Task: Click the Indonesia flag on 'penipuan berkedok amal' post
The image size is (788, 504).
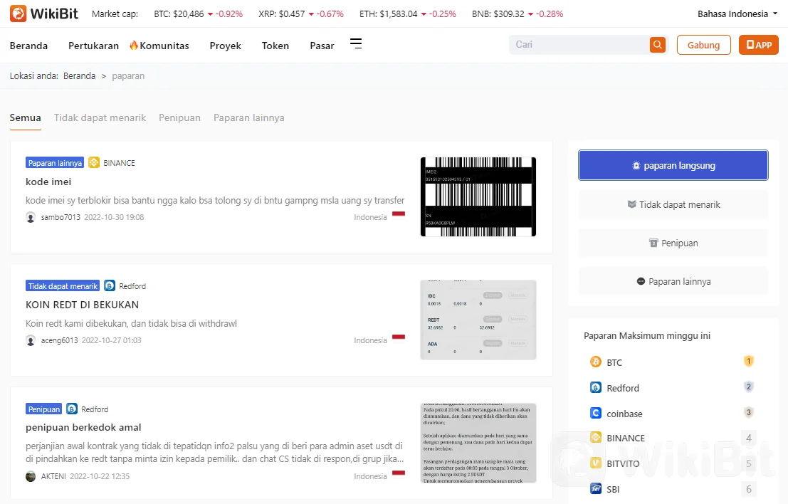Action: pyautogui.click(x=399, y=473)
